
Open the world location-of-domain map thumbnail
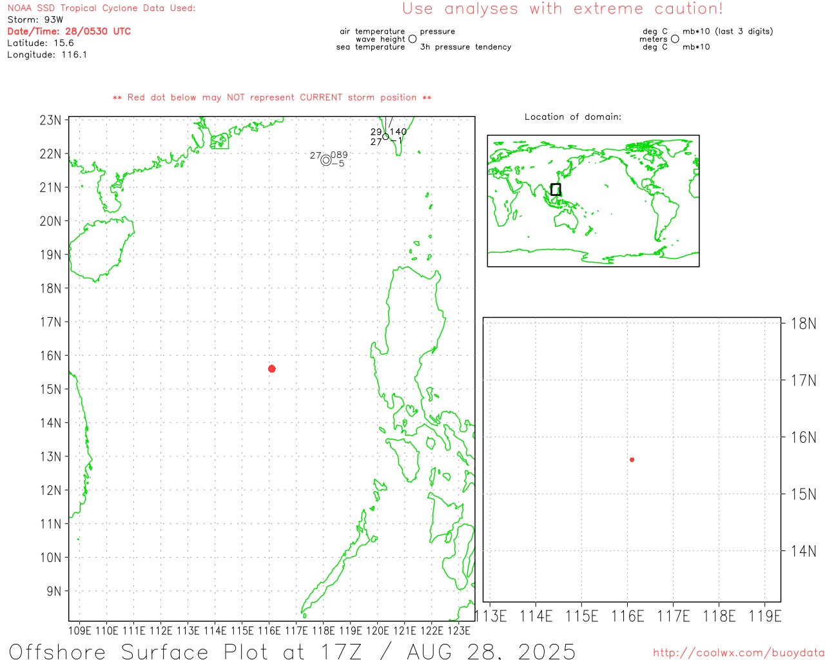point(593,201)
